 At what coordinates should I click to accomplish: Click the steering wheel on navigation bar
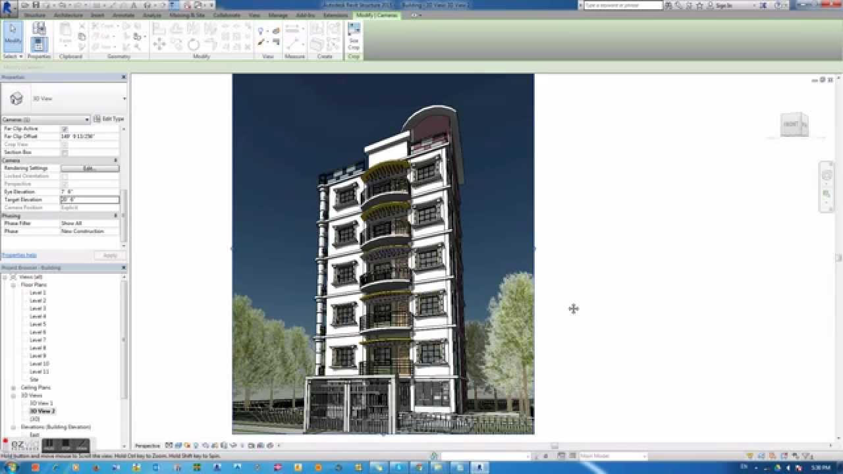click(x=827, y=174)
